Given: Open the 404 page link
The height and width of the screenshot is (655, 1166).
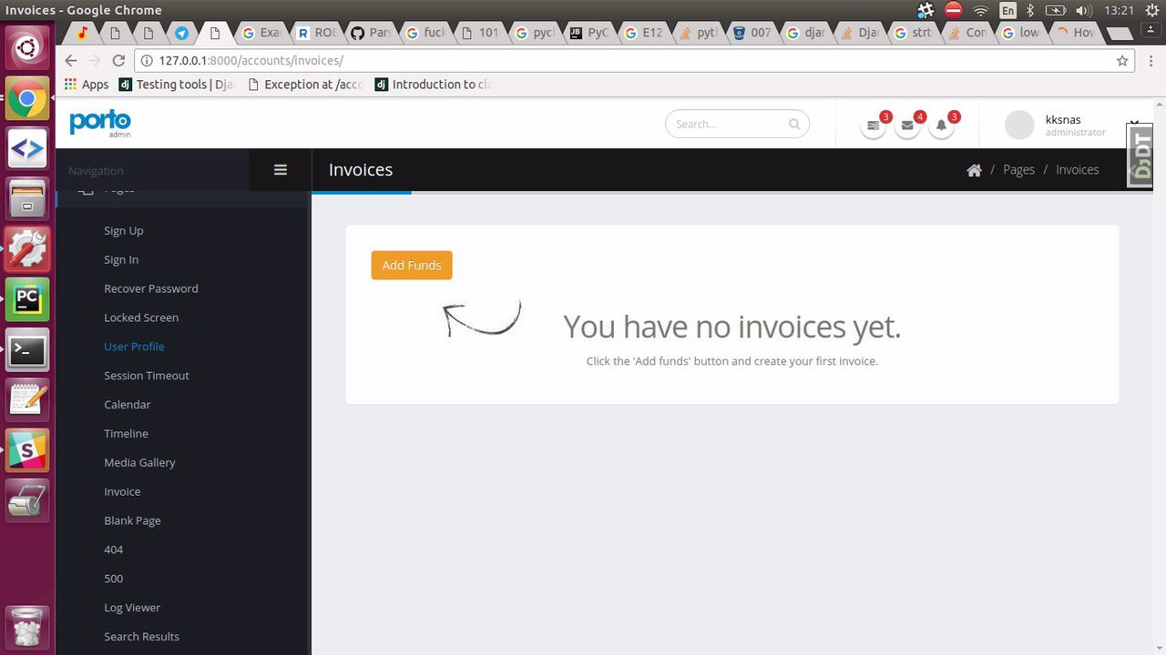Looking at the screenshot, I should coord(114,550).
